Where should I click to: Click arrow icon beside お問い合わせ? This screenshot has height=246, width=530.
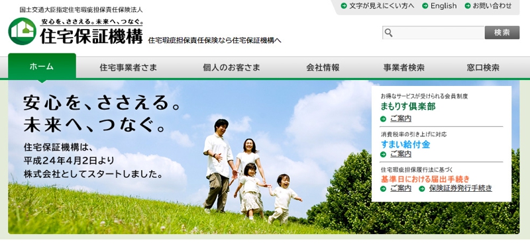coord(468,6)
